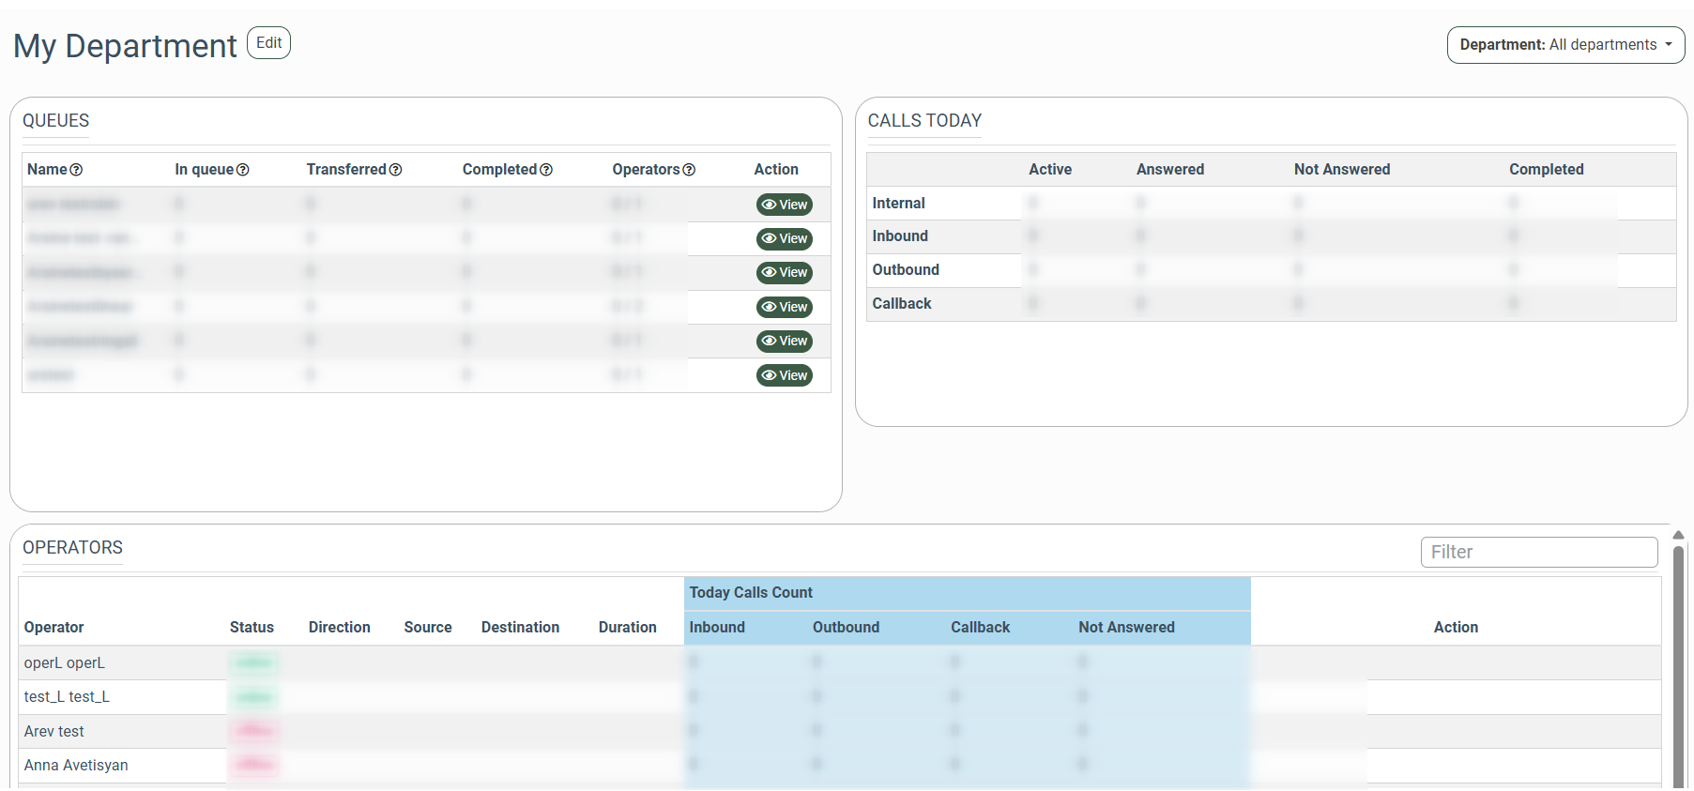The image size is (1694, 791).
Task: Click eye icon in first queue row
Action: coord(769,205)
